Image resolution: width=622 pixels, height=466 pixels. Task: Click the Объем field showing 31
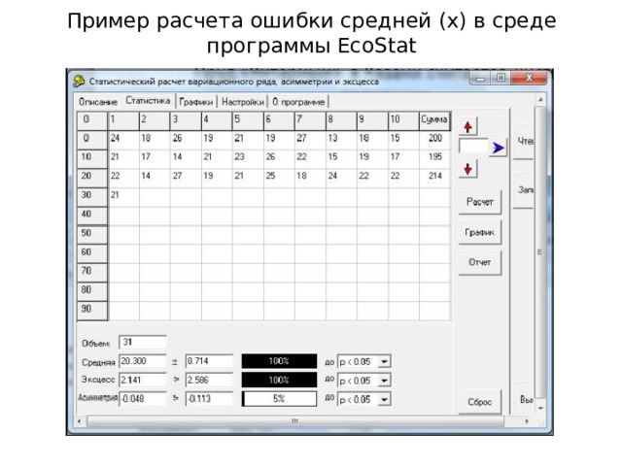tap(143, 343)
